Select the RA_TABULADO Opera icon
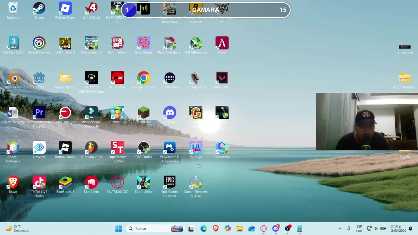Screen dimensions: 418x235 [x=118, y=185]
